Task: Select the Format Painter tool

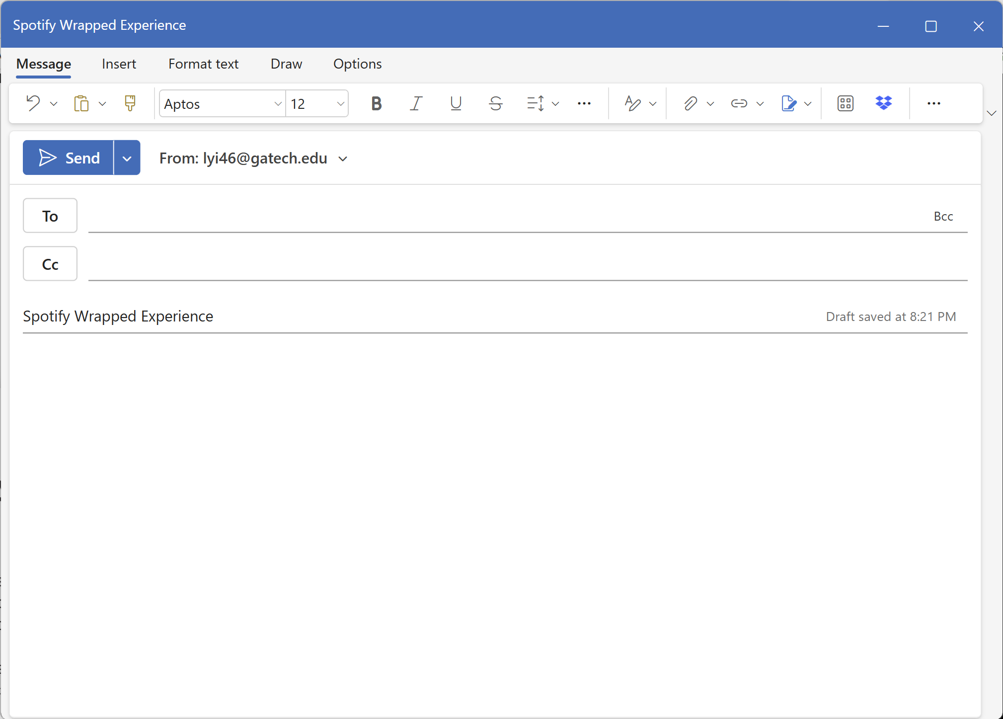Action: pyautogui.click(x=130, y=103)
